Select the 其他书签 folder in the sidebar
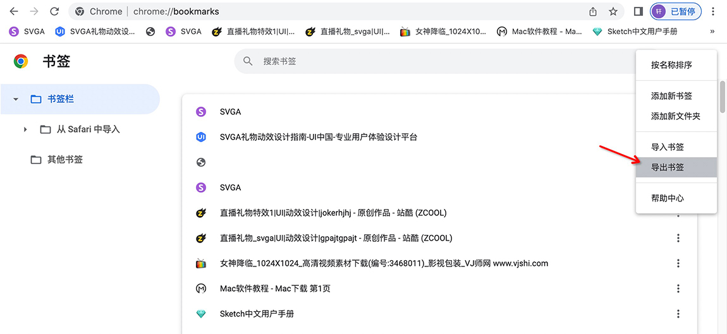727x334 pixels. (x=65, y=160)
